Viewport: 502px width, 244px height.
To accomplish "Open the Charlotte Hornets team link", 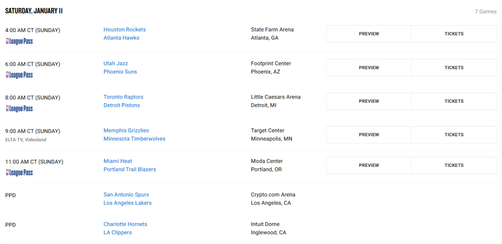I will pos(125,224).
